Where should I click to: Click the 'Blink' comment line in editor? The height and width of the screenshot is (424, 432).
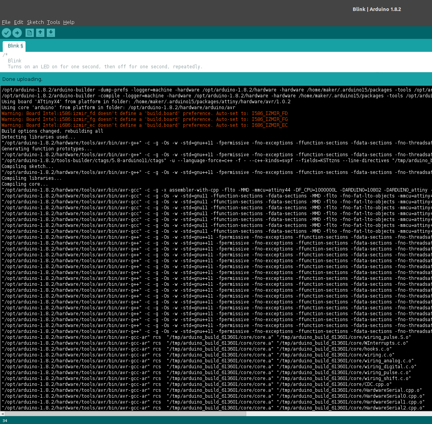click(14, 60)
